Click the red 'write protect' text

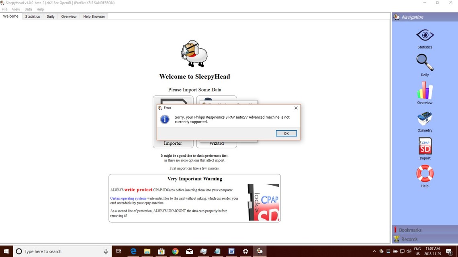[139, 190]
